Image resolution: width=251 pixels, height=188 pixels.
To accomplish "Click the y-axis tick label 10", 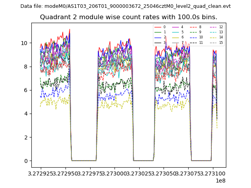I will [24, 43].
